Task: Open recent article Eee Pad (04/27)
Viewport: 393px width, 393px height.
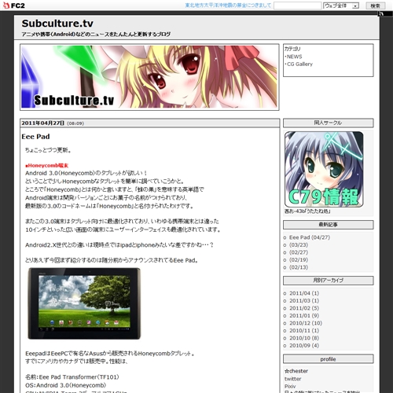Action: (x=310, y=237)
